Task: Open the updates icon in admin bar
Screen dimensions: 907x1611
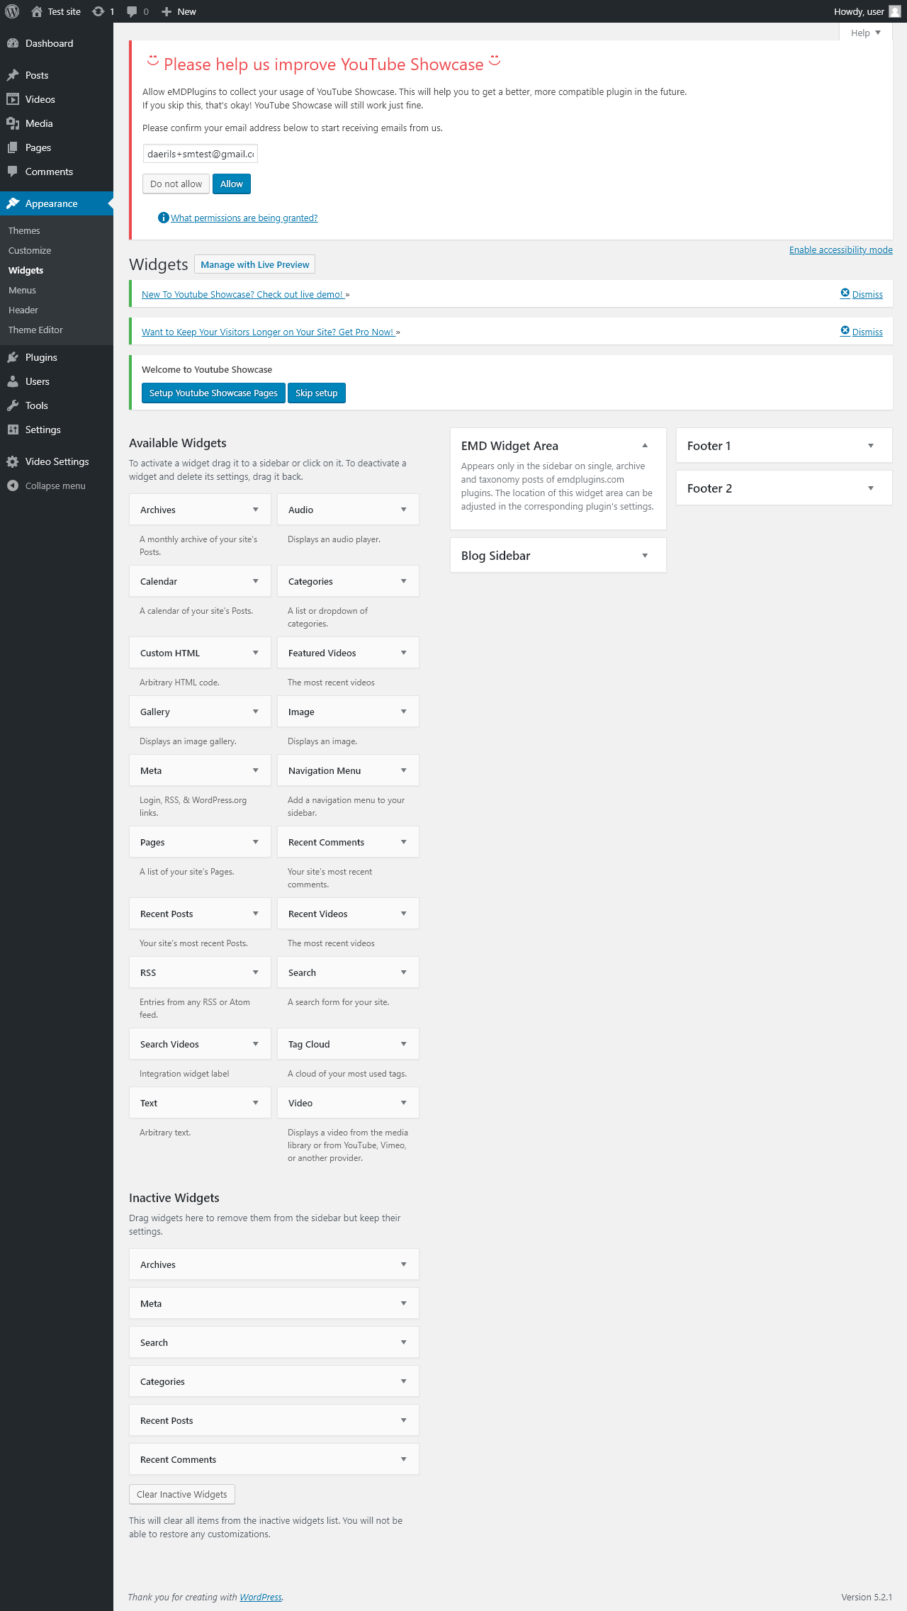Action: pos(98,11)
